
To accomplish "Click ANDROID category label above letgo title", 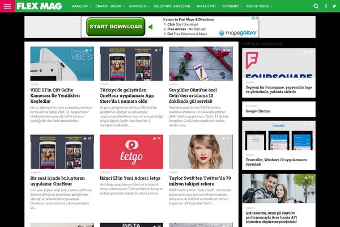I will pos(105,173).
